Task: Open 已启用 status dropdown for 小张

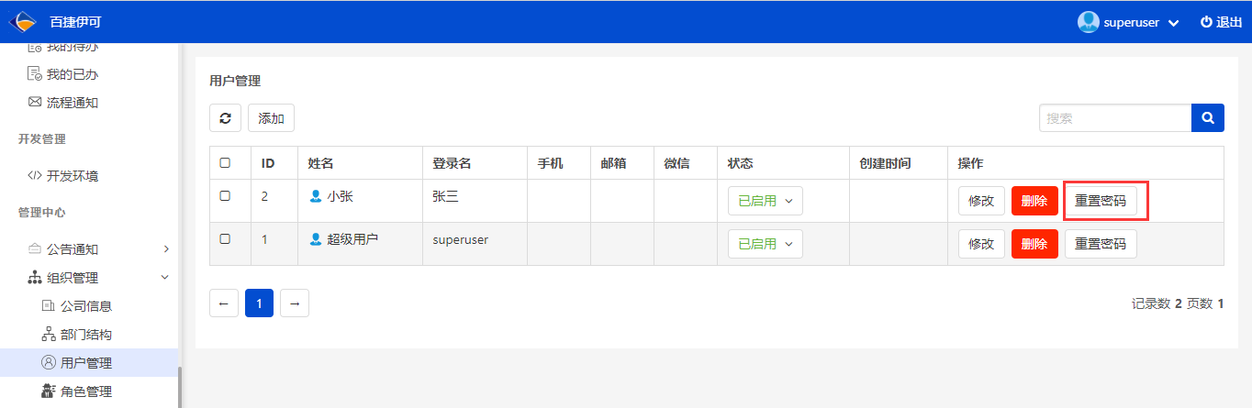Action: [765, 201]
